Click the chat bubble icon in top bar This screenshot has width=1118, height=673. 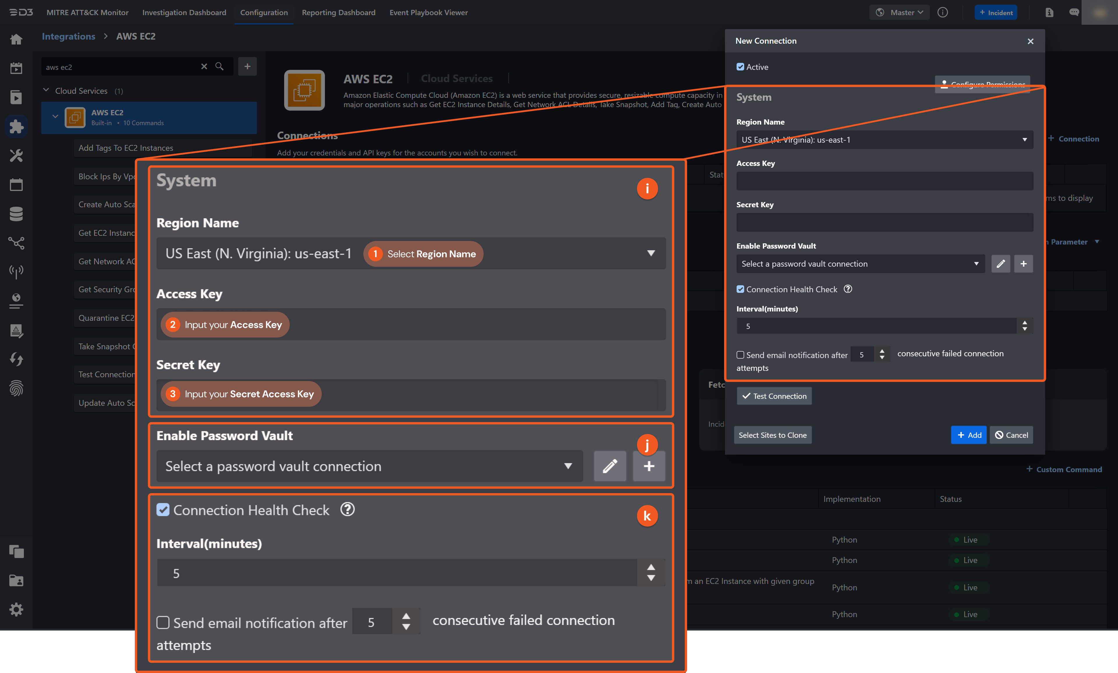(1074, 12)
